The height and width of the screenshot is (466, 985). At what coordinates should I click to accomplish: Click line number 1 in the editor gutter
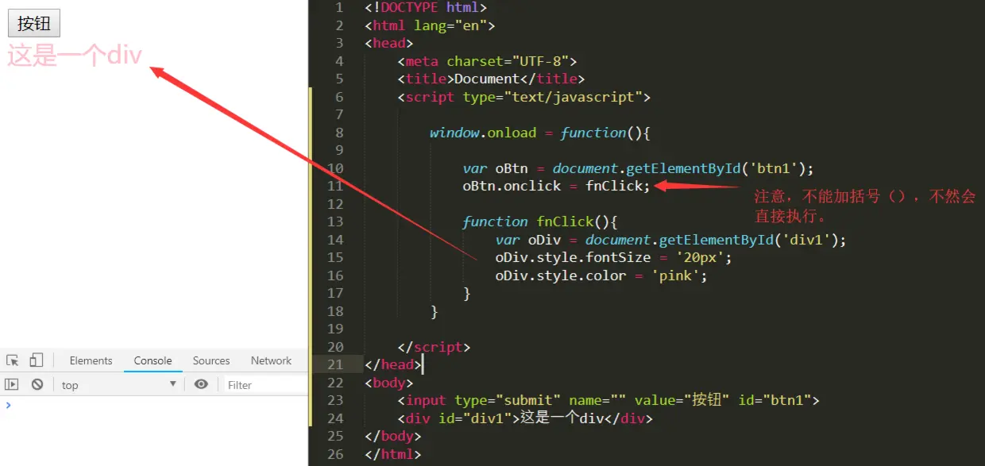tap(339, 7)
